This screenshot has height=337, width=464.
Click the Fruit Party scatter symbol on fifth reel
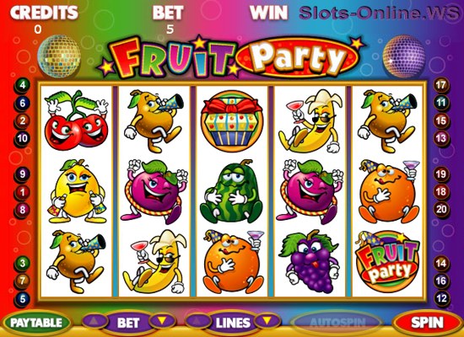tap(387, 262)
